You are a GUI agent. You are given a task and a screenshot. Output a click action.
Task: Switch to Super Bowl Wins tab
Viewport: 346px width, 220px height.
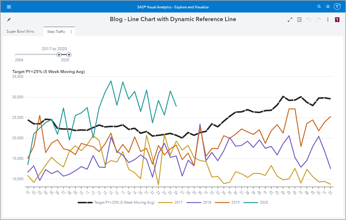pyautogui.click(x=20, y=32)
